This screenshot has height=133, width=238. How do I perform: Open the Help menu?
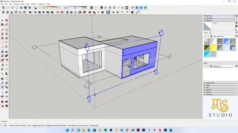[48, 4]
